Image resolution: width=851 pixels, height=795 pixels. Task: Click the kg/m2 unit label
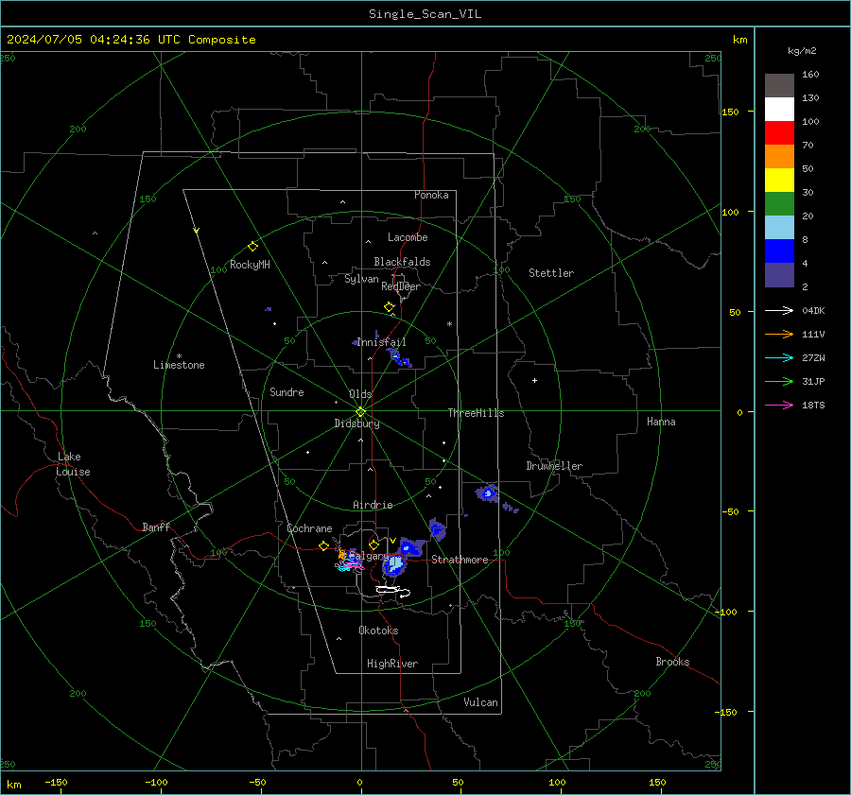[802, 51]
